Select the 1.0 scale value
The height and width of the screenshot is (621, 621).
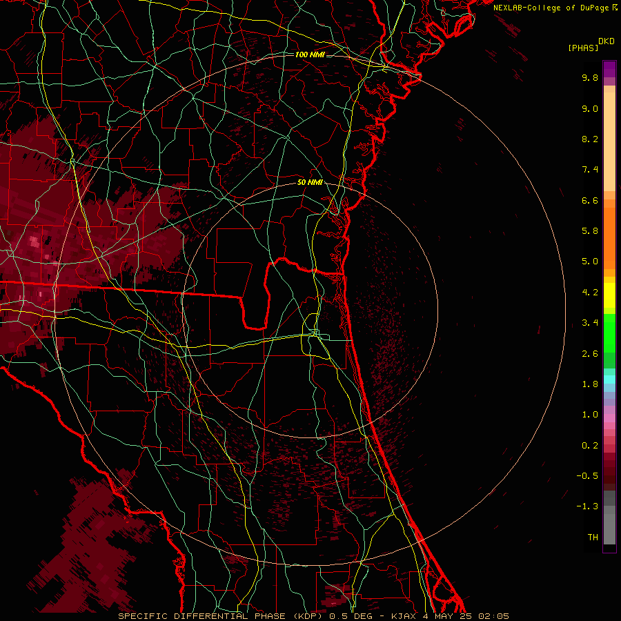[590, 415]
